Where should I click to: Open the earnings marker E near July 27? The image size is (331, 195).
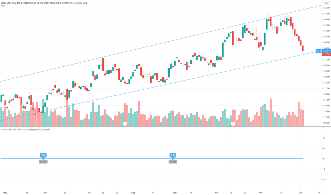(125, 123)
